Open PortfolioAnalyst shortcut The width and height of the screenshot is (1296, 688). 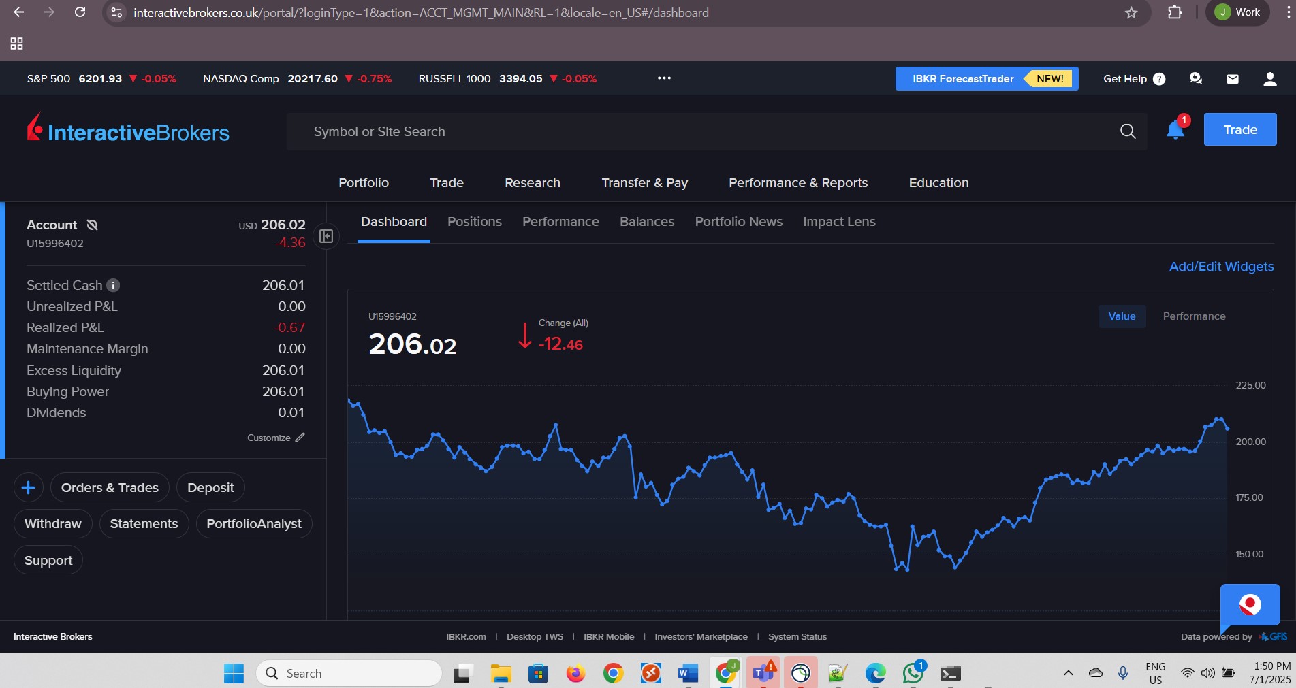point(253,523)
